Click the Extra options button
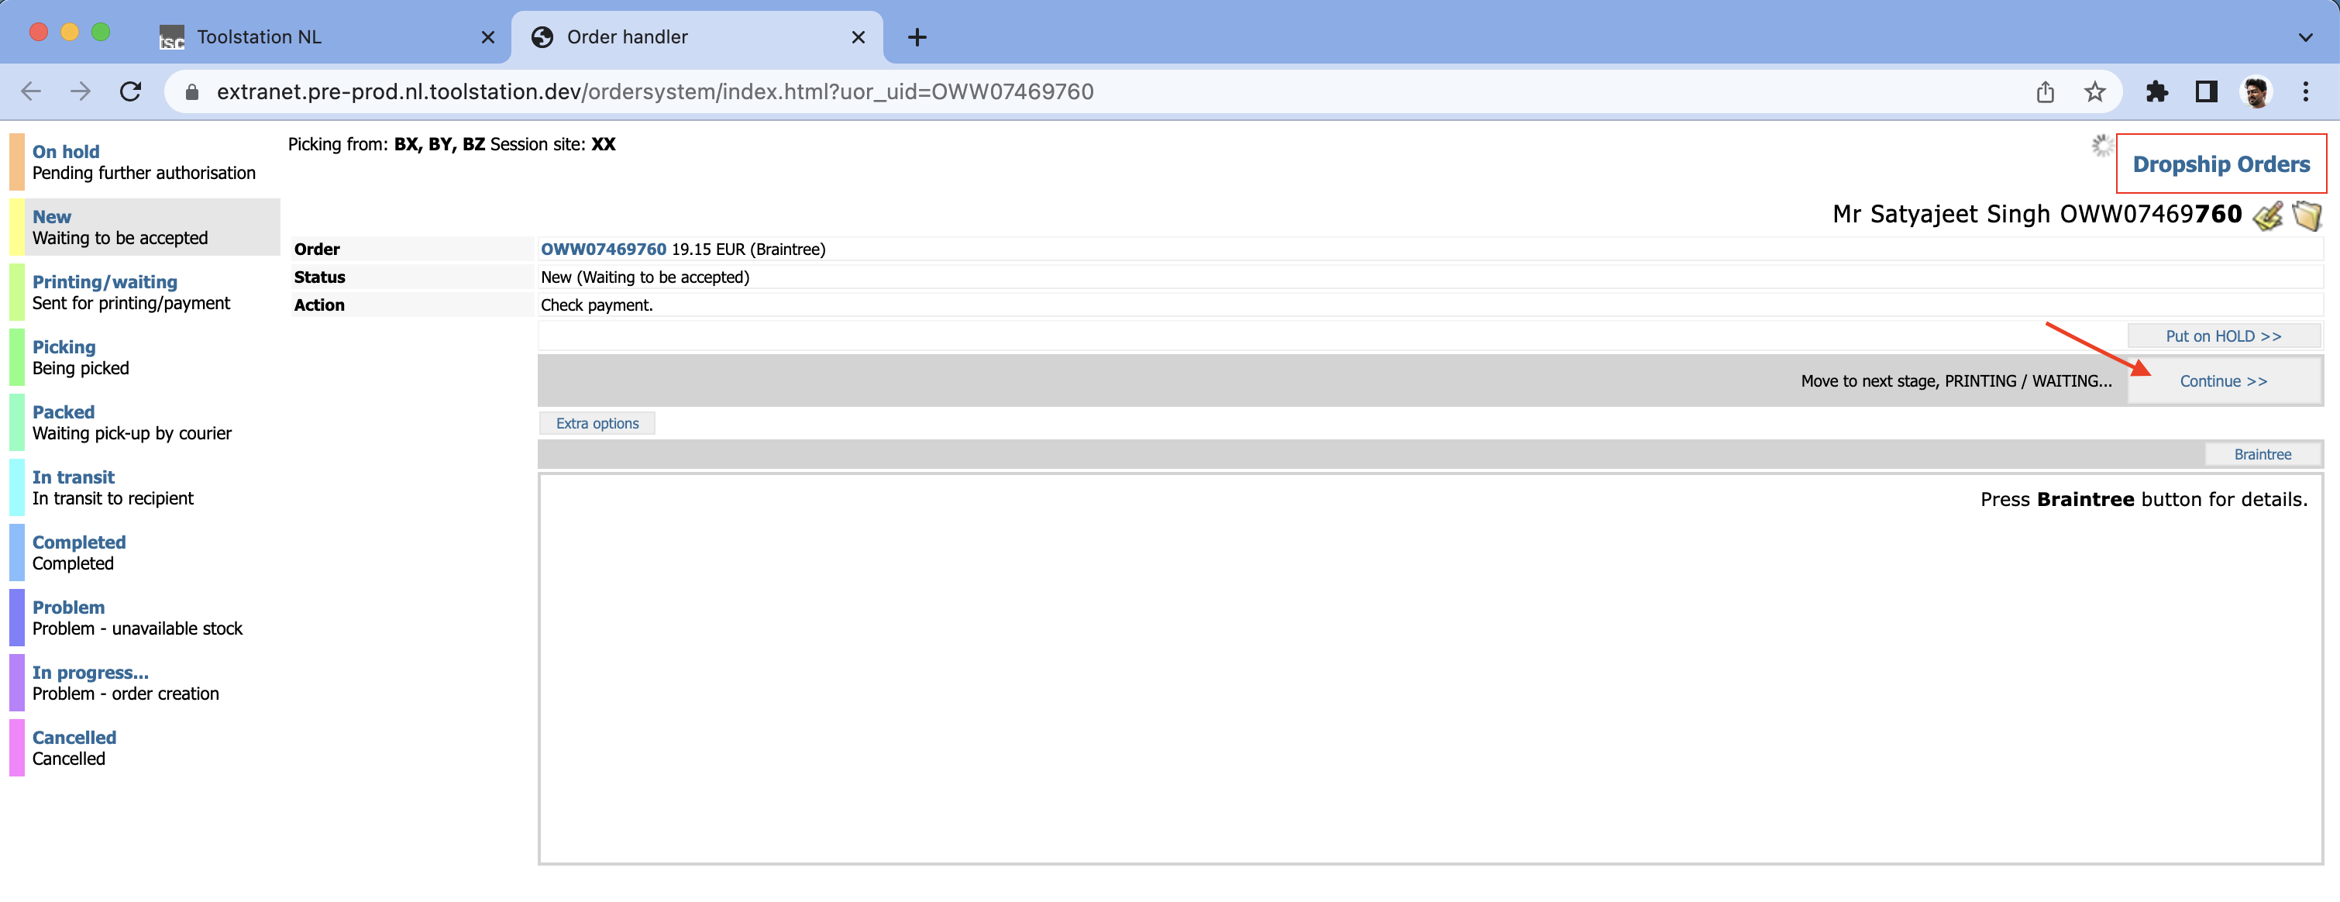Viewport: 2340px width, 902px height. (597, 422)
